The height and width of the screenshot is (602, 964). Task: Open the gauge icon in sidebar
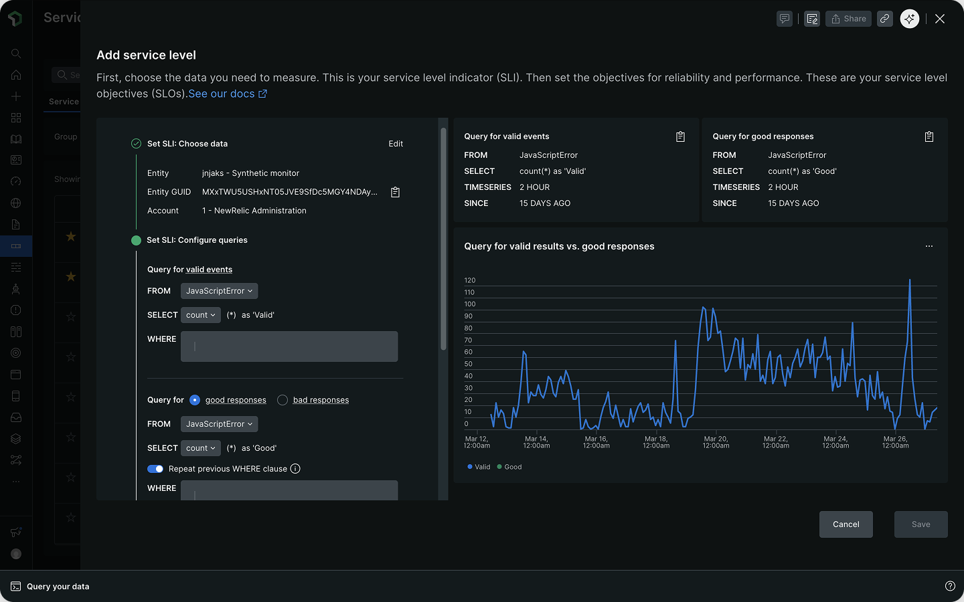(x=16, y=182)
